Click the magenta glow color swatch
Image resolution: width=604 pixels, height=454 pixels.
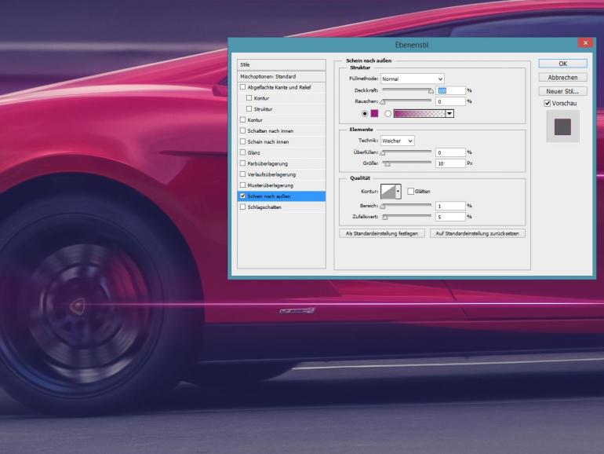point(375,113)
